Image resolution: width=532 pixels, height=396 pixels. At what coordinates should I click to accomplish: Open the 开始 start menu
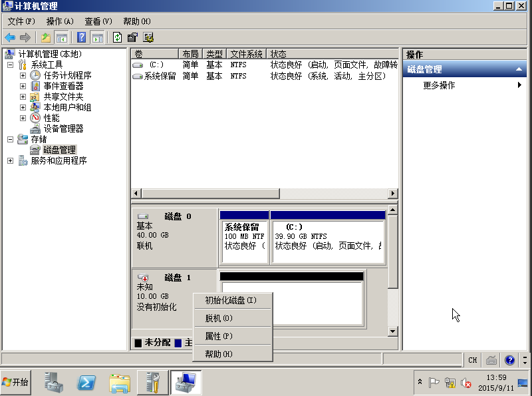coord(15,382)
